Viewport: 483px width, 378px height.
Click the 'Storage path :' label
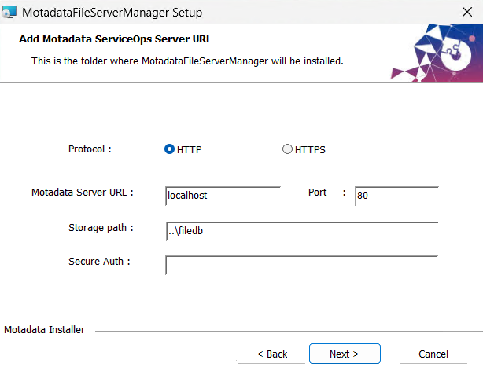click(x=101, y=228)
